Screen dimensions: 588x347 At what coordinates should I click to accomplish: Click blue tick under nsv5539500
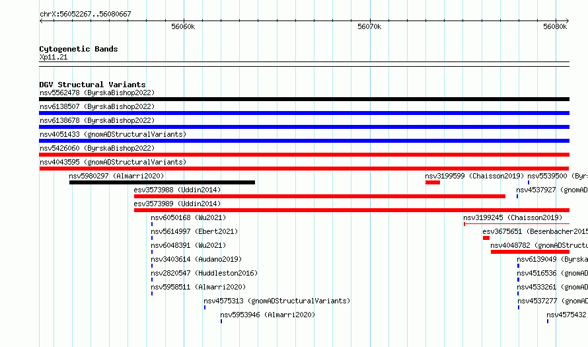(529, 182)
